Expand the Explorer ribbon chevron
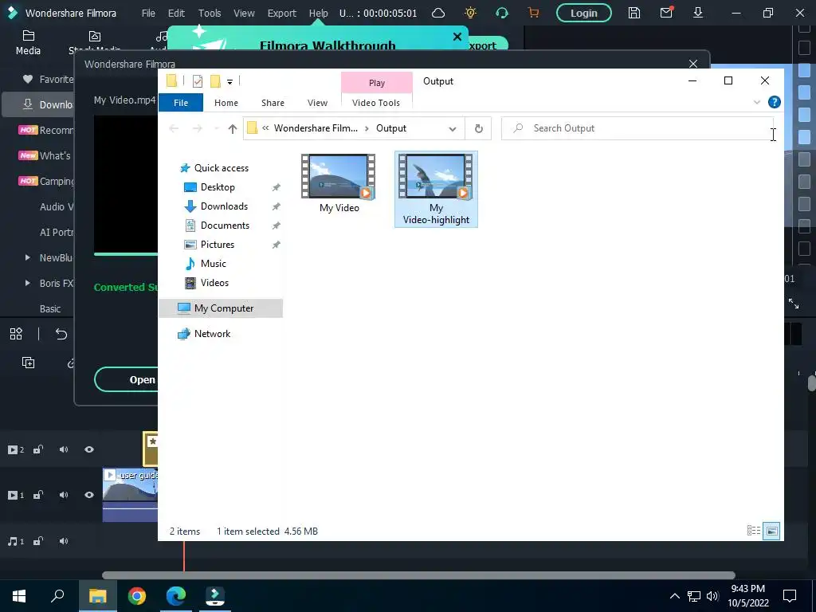The image size is (816, 612). (x=757, y=102)
